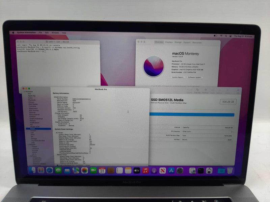Open the Downloads folder in the Dock
270x202 pixels.
(221, 171)
